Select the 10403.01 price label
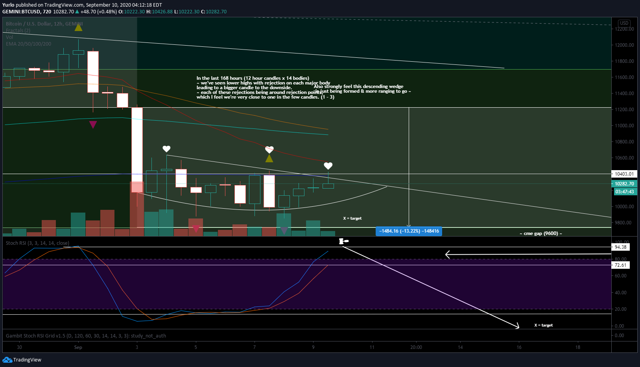The image size is (640, 367). pos(624,174)
